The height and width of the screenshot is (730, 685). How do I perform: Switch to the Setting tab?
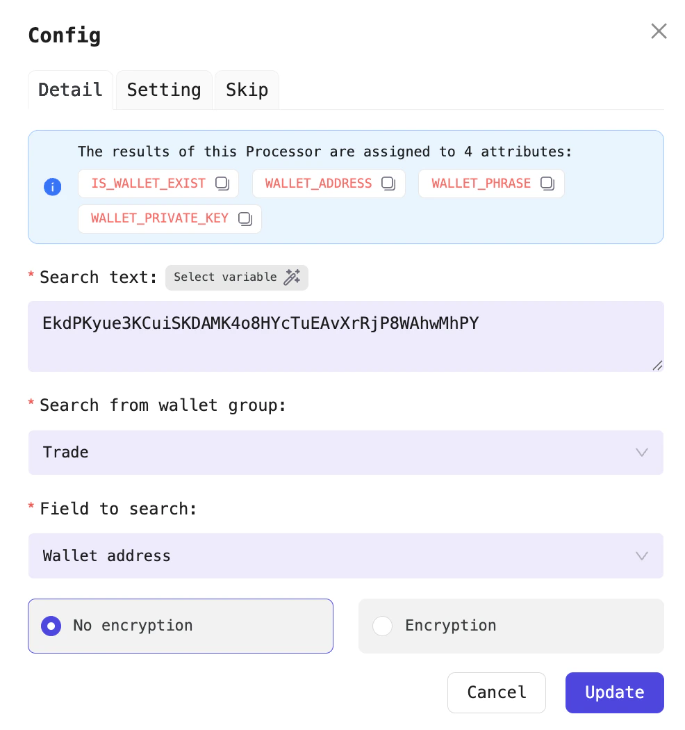(x=164, y=90)
